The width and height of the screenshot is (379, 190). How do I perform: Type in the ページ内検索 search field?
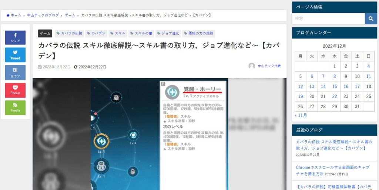(x=328, y=19)
